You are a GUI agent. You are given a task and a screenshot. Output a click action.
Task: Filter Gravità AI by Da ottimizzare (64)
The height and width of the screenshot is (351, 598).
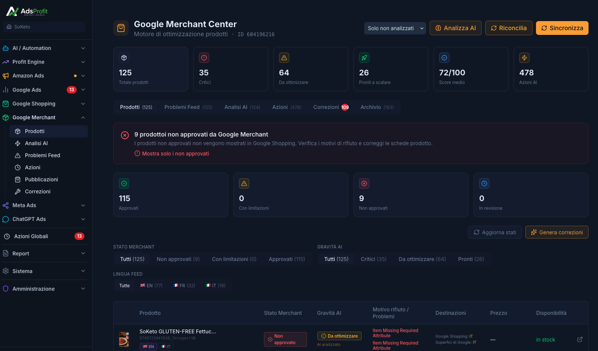(x=422, y=259)
